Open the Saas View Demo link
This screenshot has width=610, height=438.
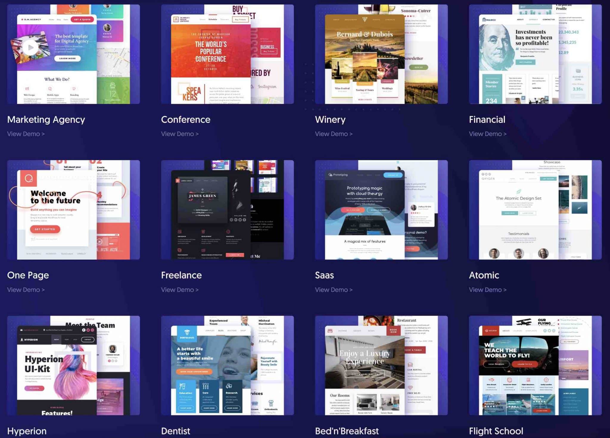tap(334, 290)
